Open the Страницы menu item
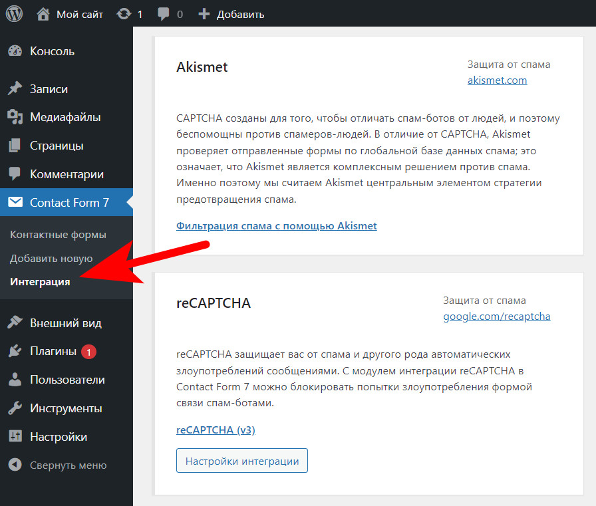The height and width of the screenshot is (506, 596). [57, 146]
